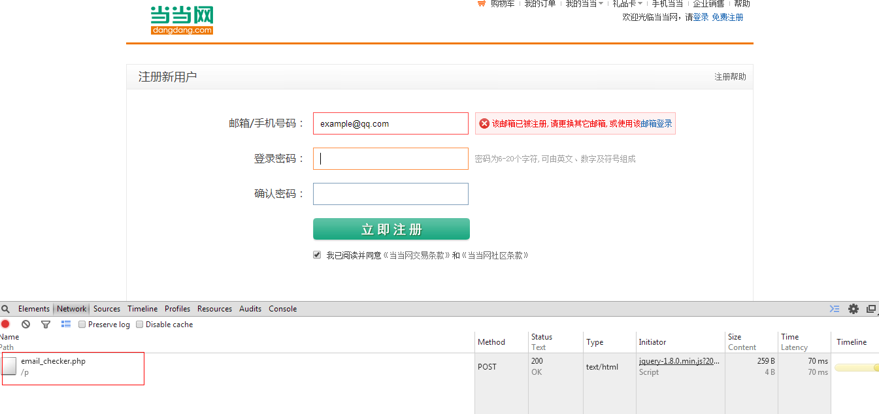Open the 登录 login link
Screen dimensions: 879x414
pyautogui.click(x=700, y=17)
